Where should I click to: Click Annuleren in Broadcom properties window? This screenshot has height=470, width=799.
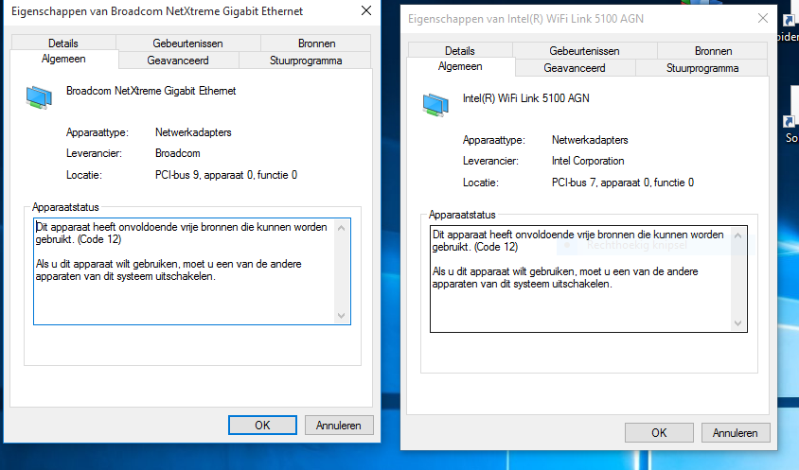tap(339, 426)
